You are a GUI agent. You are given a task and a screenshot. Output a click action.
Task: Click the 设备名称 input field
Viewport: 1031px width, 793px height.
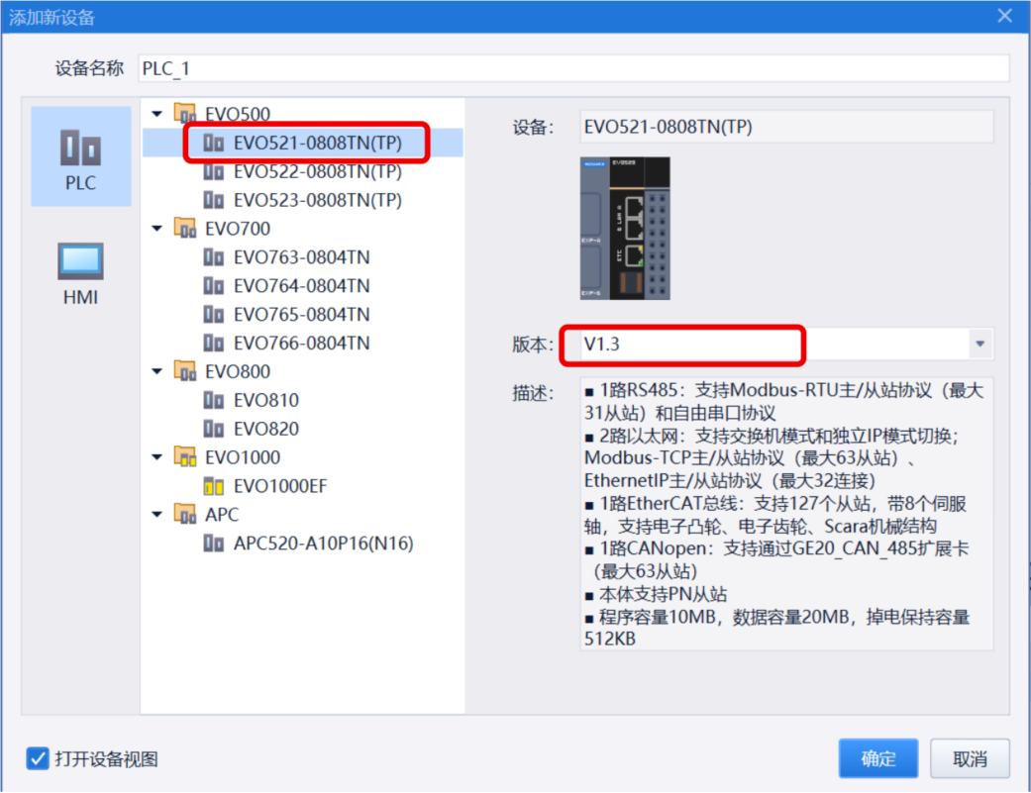[x=572, y=68]
